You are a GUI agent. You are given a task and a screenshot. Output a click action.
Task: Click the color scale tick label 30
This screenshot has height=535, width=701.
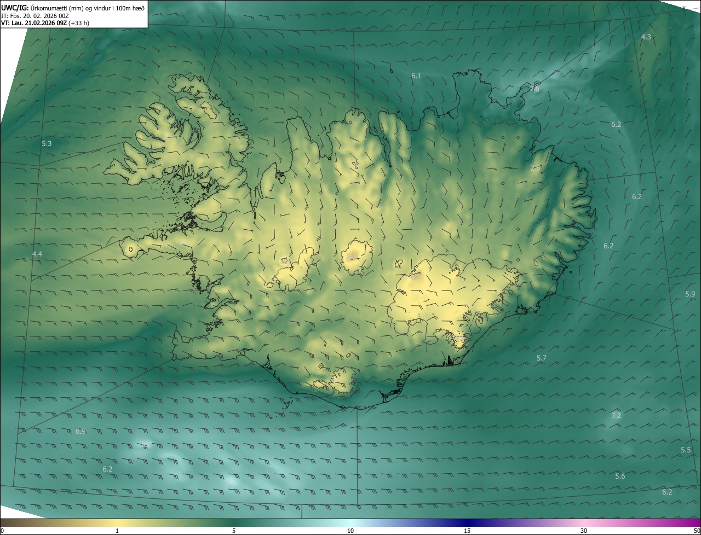point(584,531)
